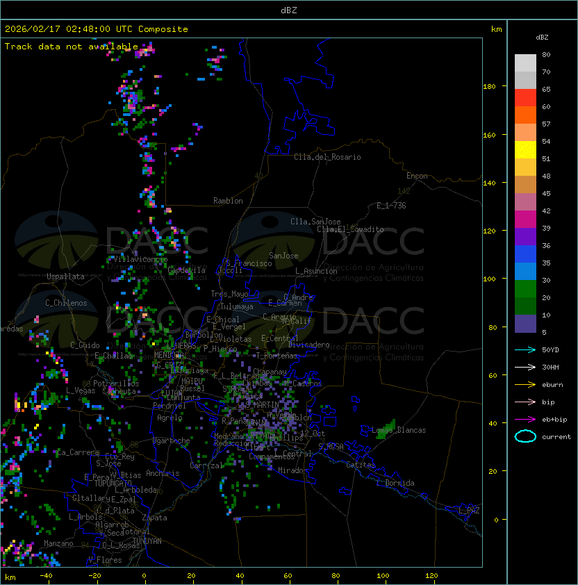The image size is (578, 585).
Task: Click the 'eburn' legend label
Action: point(552,384)
